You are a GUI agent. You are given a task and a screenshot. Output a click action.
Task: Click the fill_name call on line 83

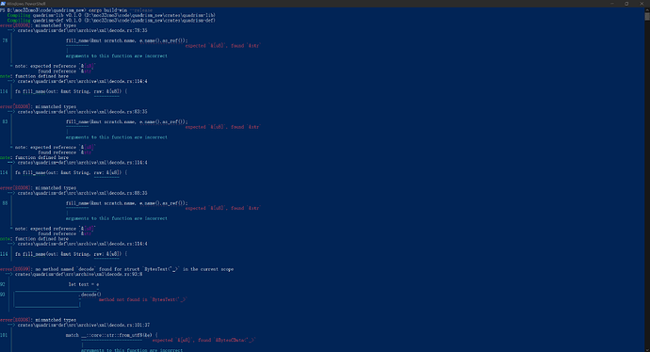pyautogui.click(x=126, y=121)
